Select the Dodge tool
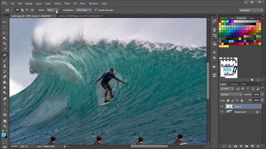Viewport: 266px width, 149px height. 5,93
